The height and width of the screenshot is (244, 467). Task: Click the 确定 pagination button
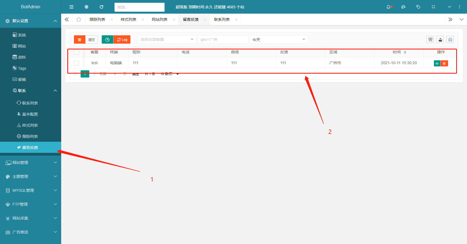click(x=136, y=74)
